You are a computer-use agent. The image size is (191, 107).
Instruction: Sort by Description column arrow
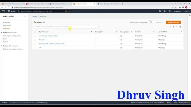click(x=116, y=32)
